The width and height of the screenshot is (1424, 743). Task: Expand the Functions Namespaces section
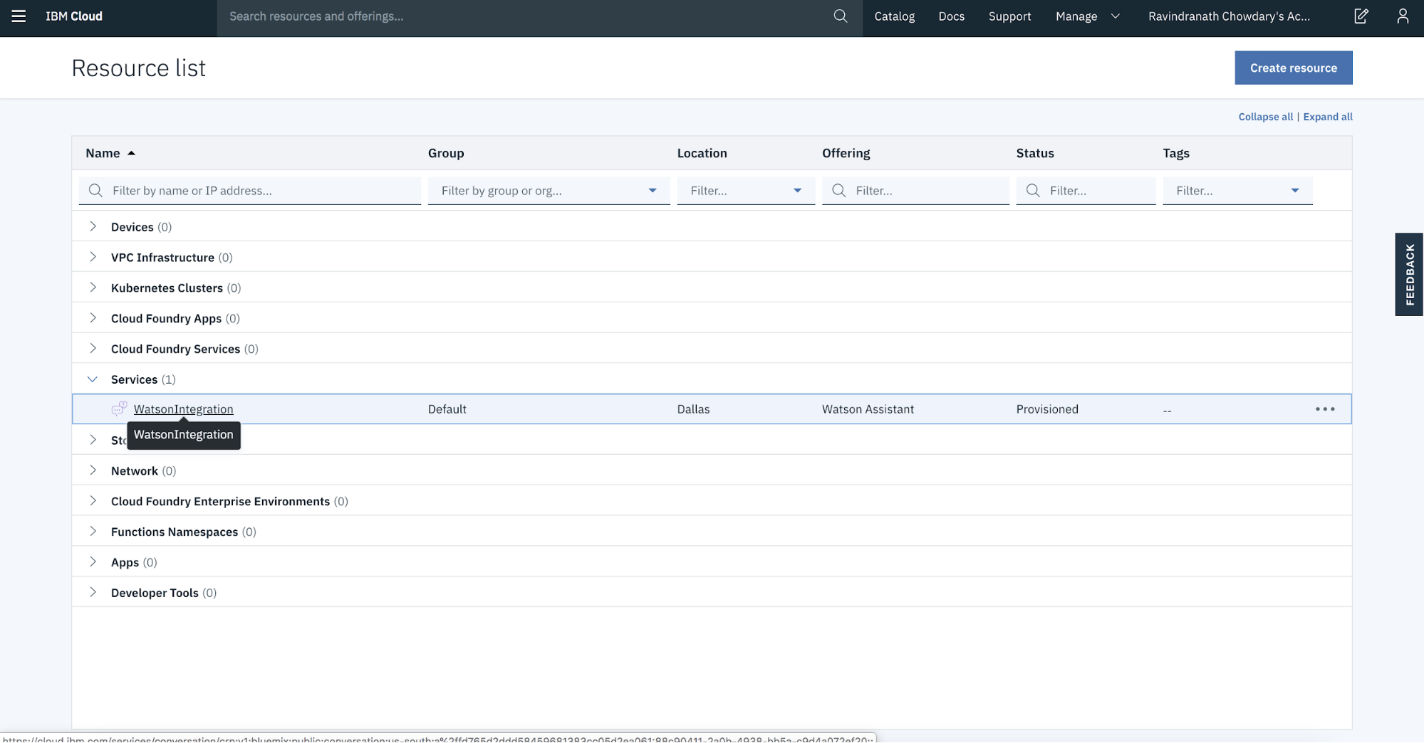pyautogui.click(x=93, y=532)
